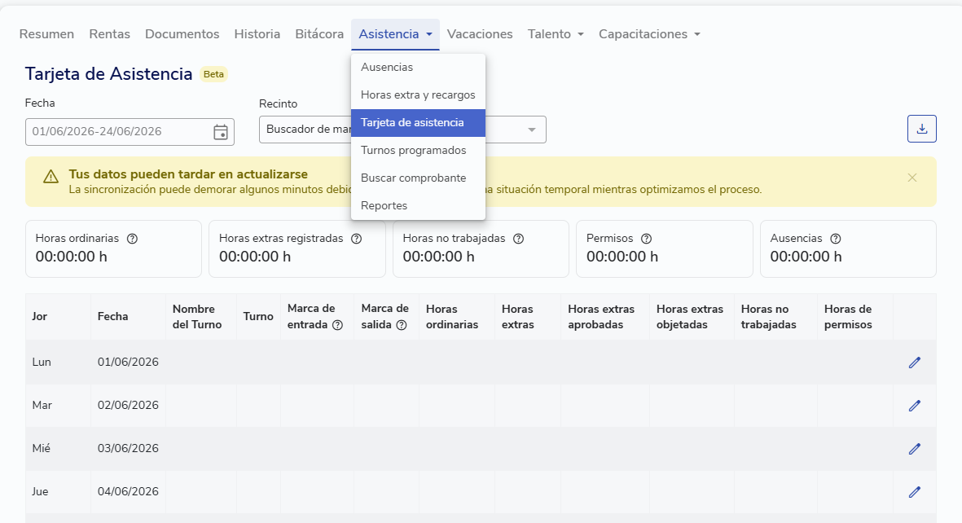The width and height of the screenshot is (962, 523).
Task: Select Ausencias from the Asistencia menu
Action: [x=418, y=68]
